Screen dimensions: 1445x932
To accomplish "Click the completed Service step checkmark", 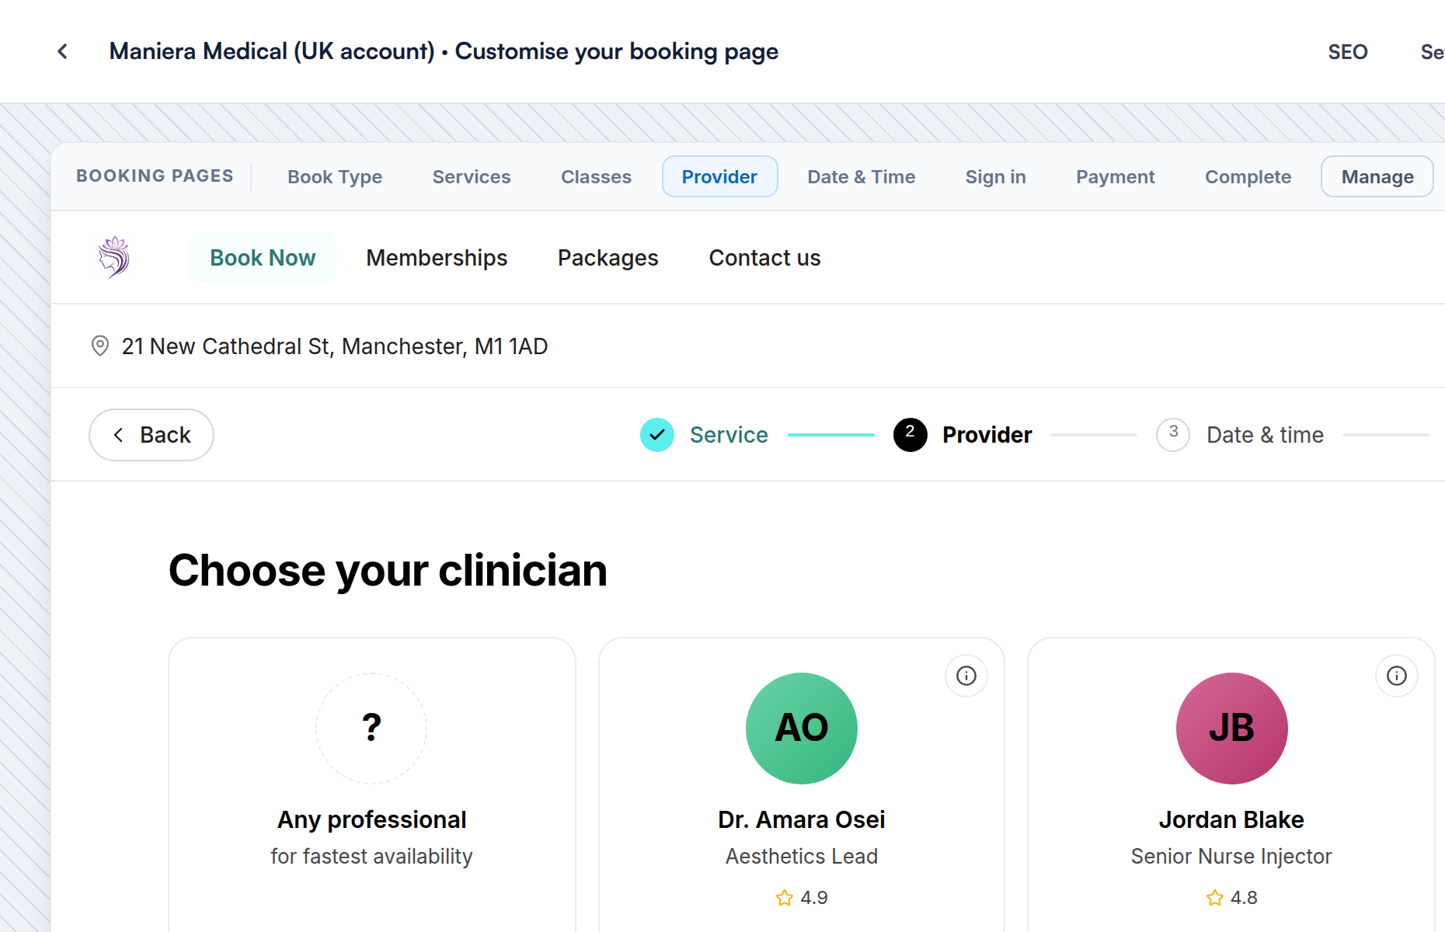I will 657,435.
